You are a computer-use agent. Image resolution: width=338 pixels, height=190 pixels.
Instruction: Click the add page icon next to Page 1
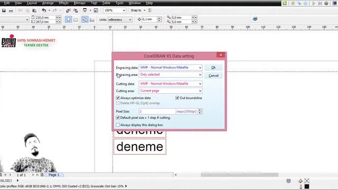(42, 175)
